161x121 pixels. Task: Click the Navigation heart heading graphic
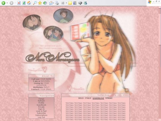point(37,70)
